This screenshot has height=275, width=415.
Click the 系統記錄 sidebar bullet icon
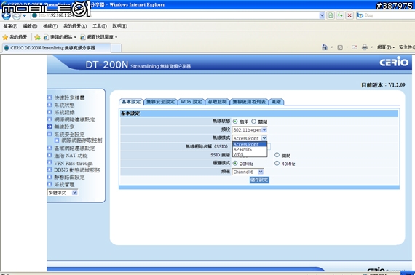(x=50, y=112)
